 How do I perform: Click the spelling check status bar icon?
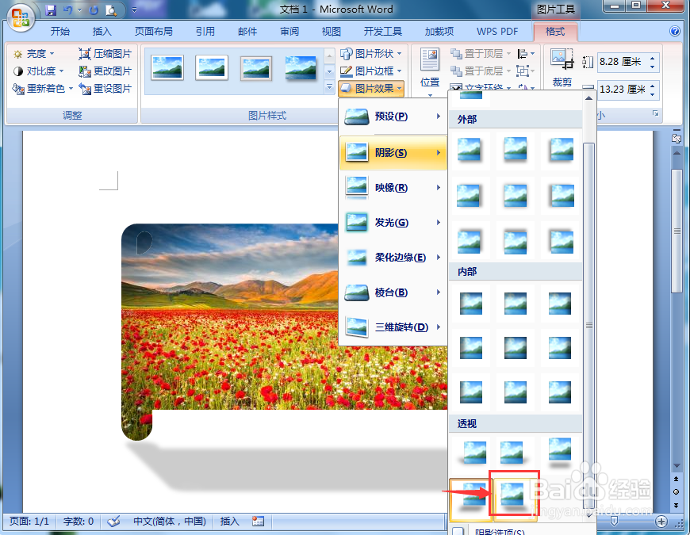click(113, 522)
